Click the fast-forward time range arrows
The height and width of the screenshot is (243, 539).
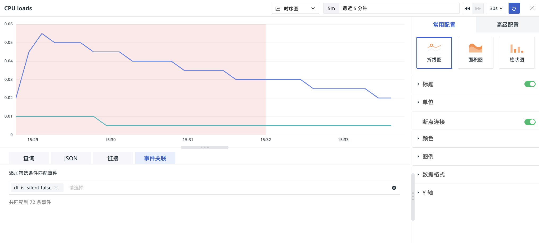[x=478, y=8]
